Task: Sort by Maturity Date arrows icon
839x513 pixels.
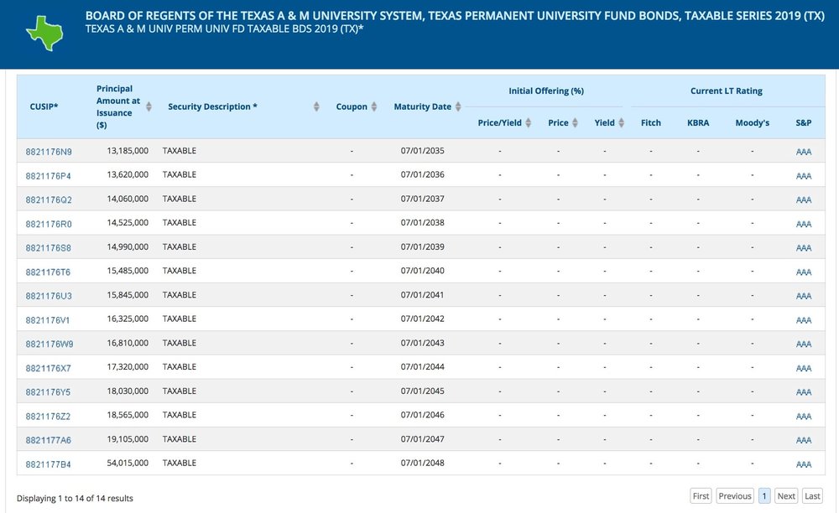Action: click(458, 106)
